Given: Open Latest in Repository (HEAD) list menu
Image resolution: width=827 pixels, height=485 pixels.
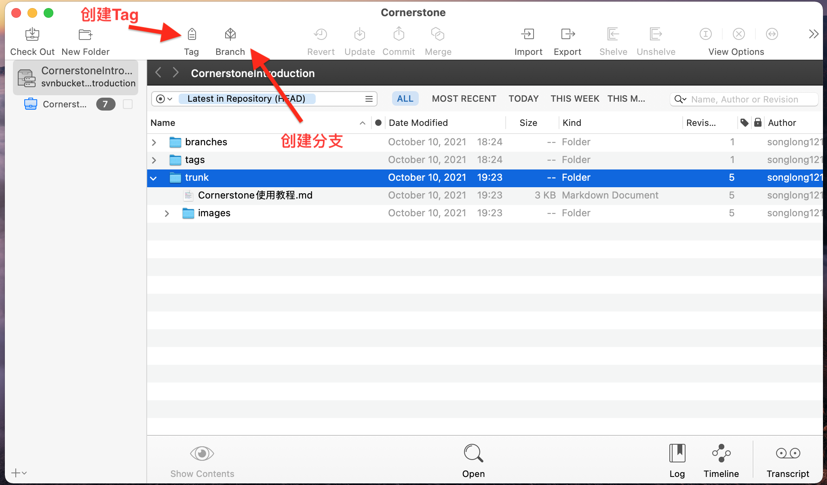Looking at the screenshot, I should coord(369,99).
